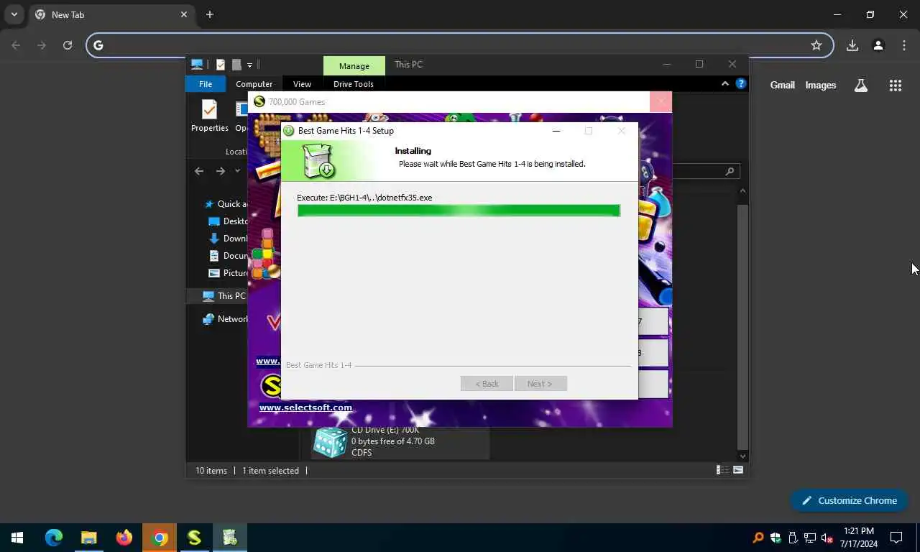Click scroll down arrow in Explorer pane
The width and height of the screenshot is (920, 552).
pyautogui.click(x=742, y=456)
